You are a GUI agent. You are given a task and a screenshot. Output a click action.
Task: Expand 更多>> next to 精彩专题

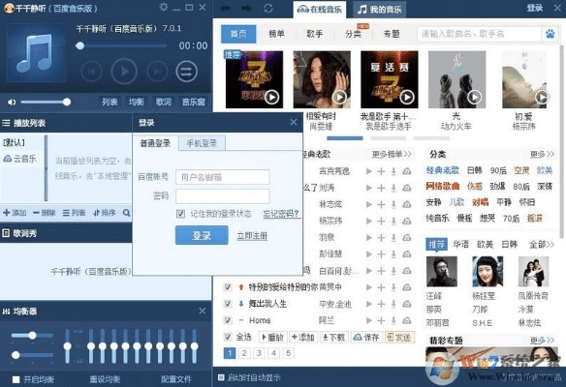coord(542,341)
